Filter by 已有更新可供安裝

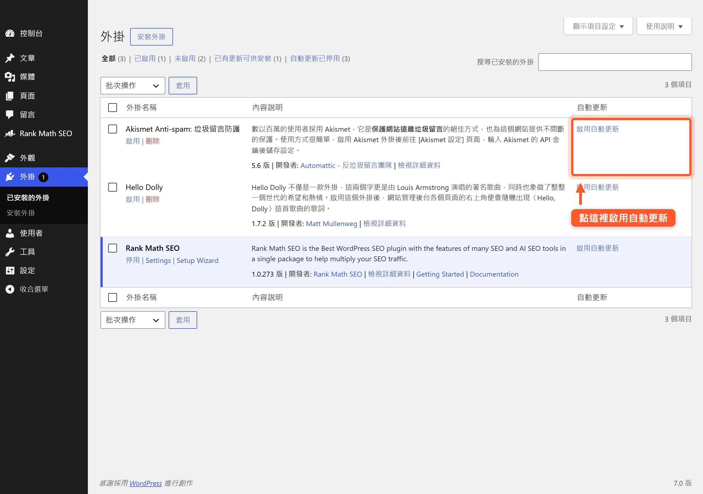point(243,58)
